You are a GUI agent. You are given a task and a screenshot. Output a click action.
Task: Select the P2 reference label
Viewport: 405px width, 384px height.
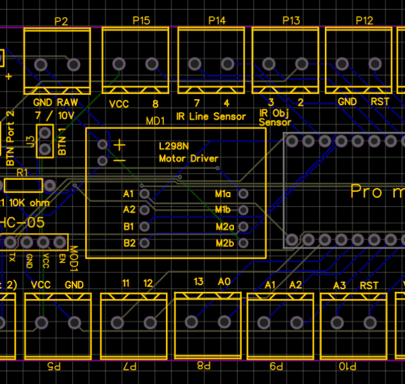pyautogui.click(x=62, y=21)
